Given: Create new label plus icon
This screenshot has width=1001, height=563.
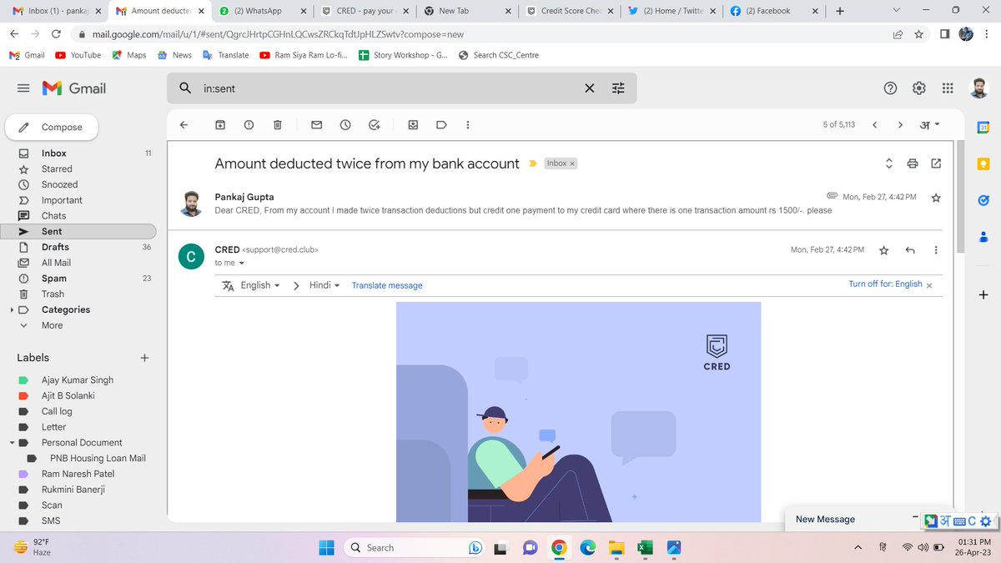Looking at the screenshot, I should [x=144, y=358].
